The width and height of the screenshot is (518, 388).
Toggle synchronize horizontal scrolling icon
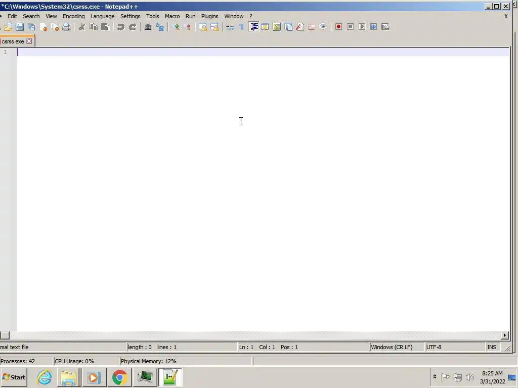[214, 27]
